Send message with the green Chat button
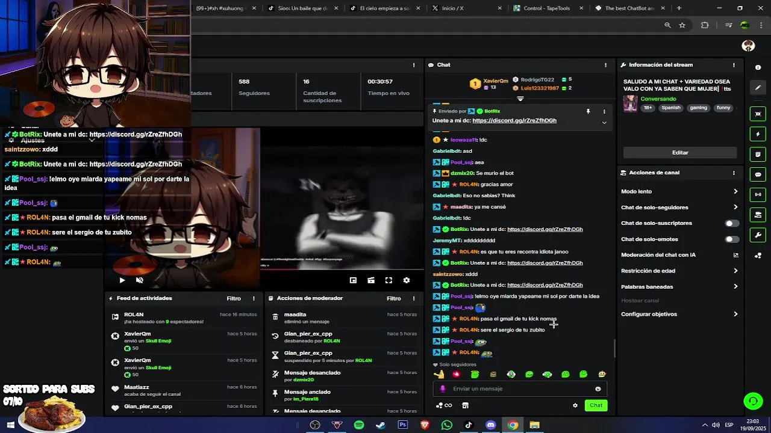The height and width of the screenshot is (433, 771). tap(596, 405)
